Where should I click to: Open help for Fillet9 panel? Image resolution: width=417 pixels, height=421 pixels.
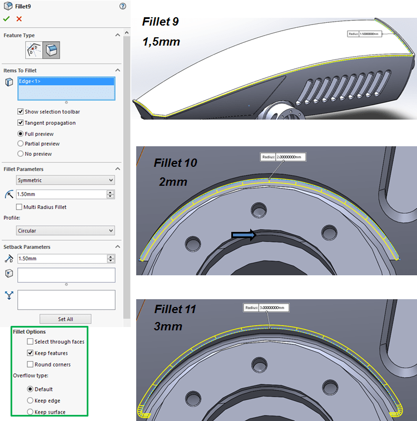122,6
